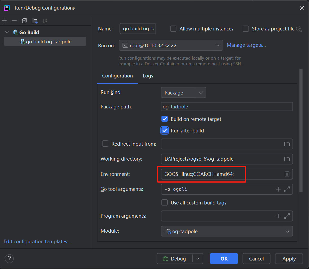
Task: Browse for the Working directory folder
Action: [287, 159]
